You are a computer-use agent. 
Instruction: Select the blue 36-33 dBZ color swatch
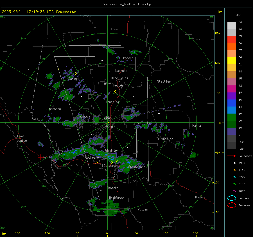[232, 103]
